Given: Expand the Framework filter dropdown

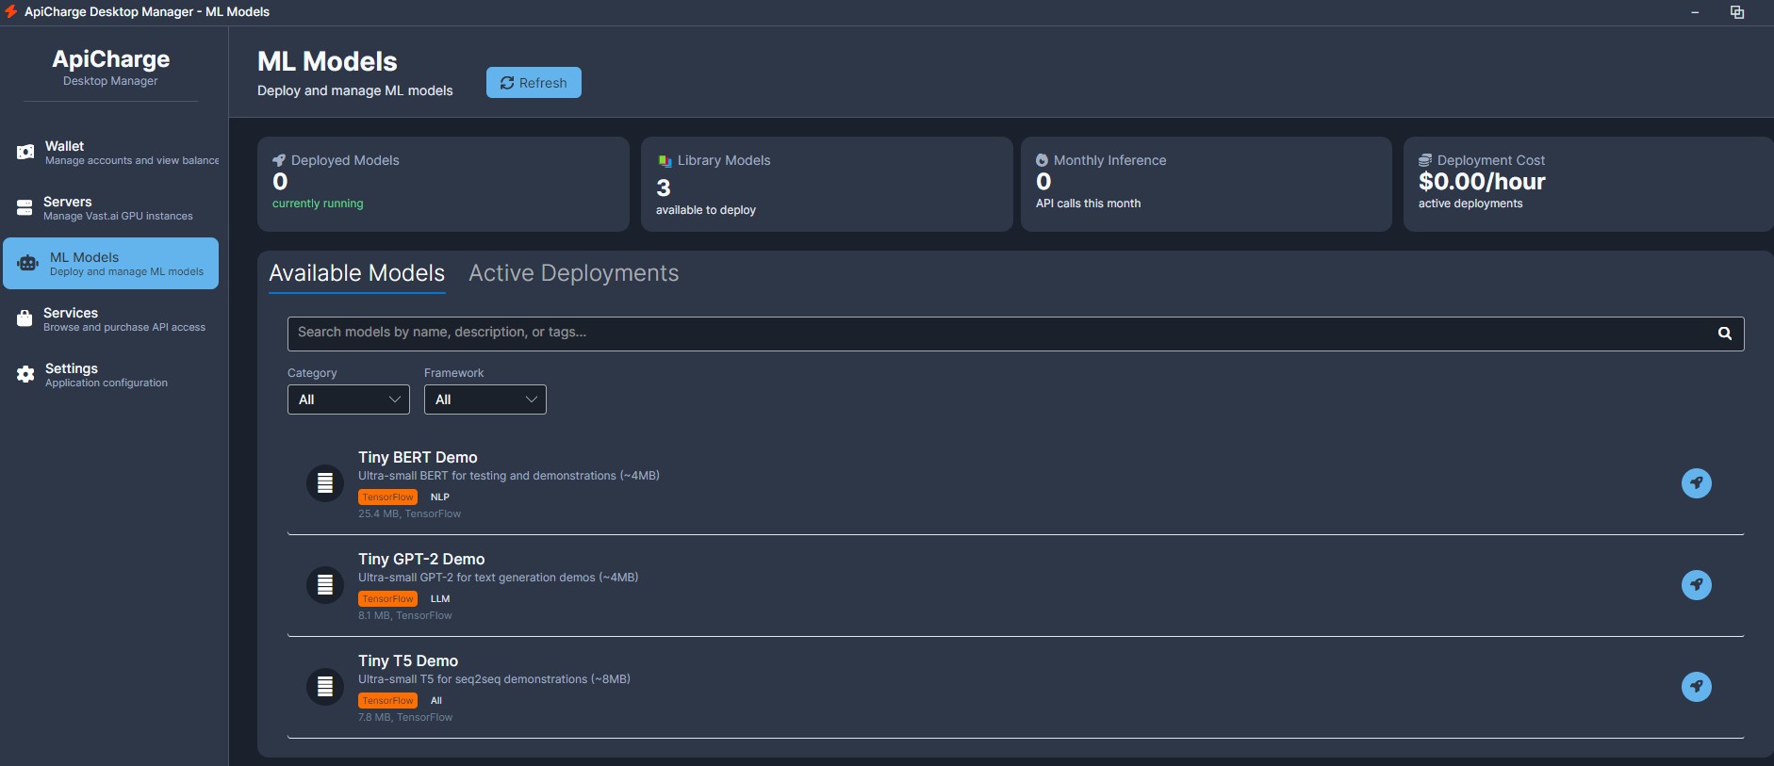Looking at the screenshot, I should coord(485,399).
